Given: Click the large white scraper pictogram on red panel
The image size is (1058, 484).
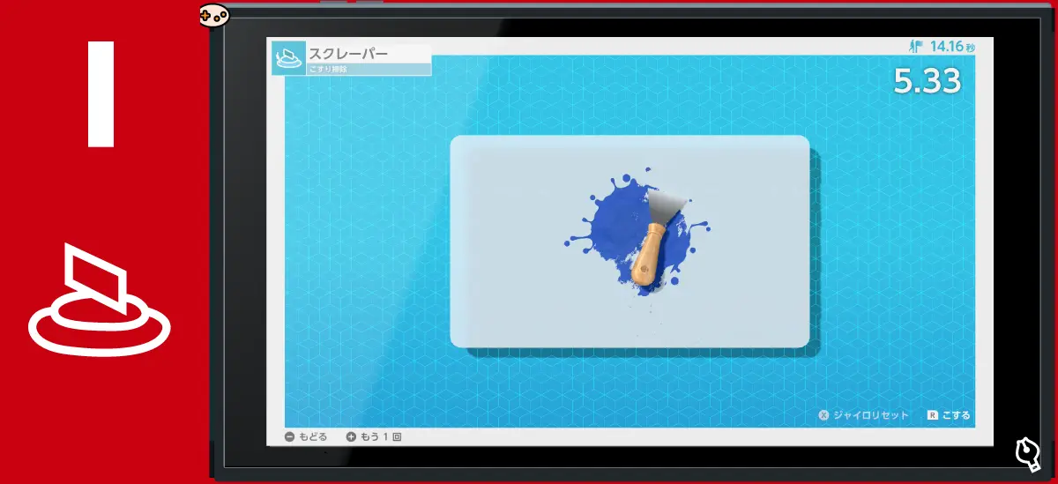Looking at the screenshot, I should click(x=100, y=301).
